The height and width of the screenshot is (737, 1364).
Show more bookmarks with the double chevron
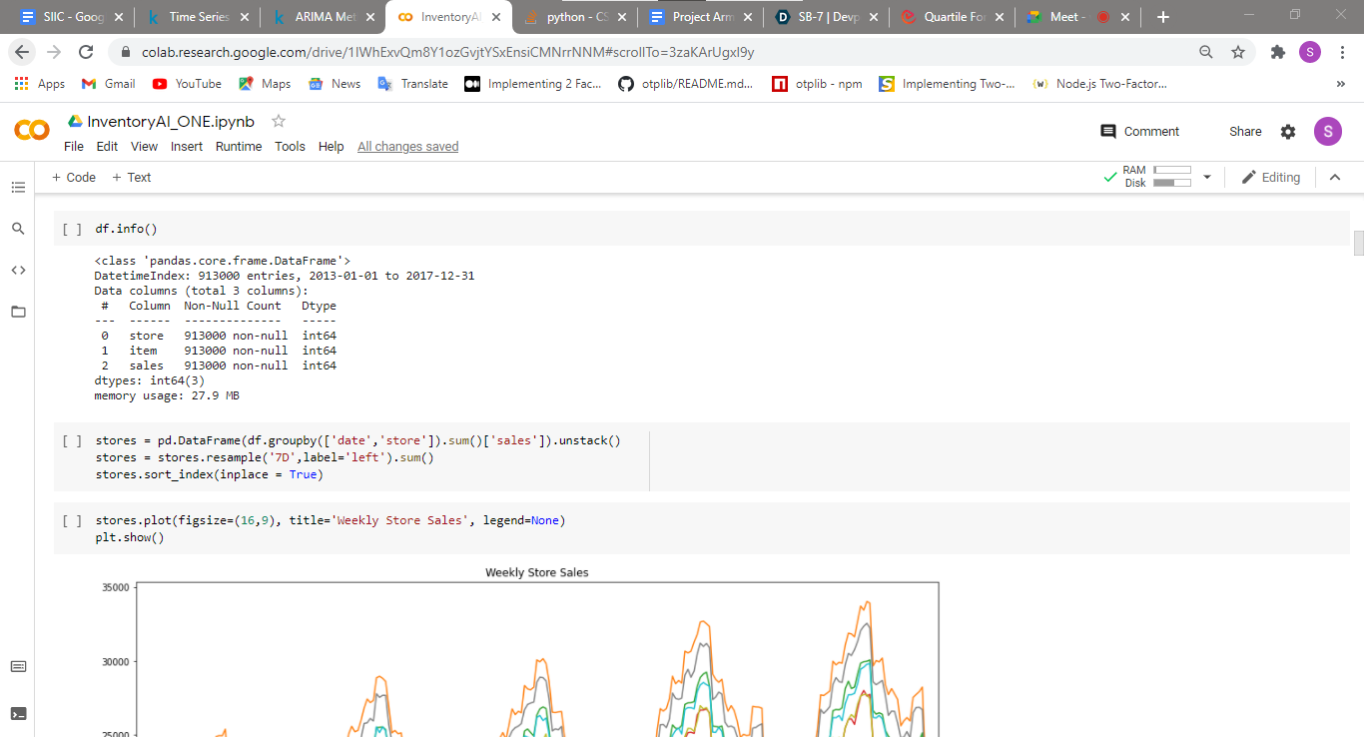click(x=1340, y=84)
